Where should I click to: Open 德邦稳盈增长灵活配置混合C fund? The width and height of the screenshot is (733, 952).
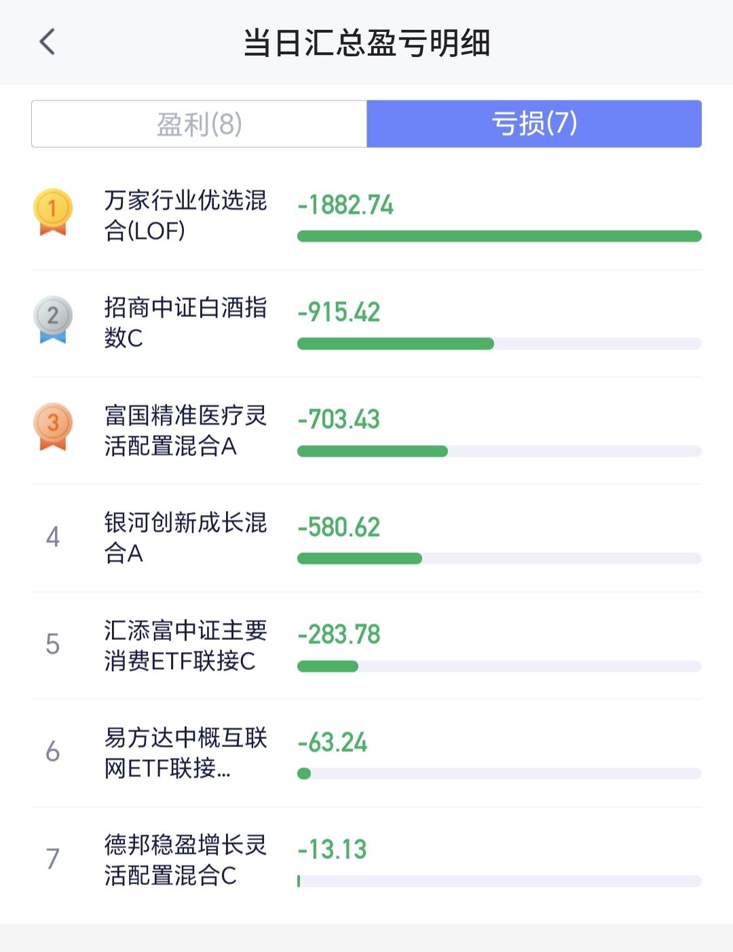click(x=185, y=860)
